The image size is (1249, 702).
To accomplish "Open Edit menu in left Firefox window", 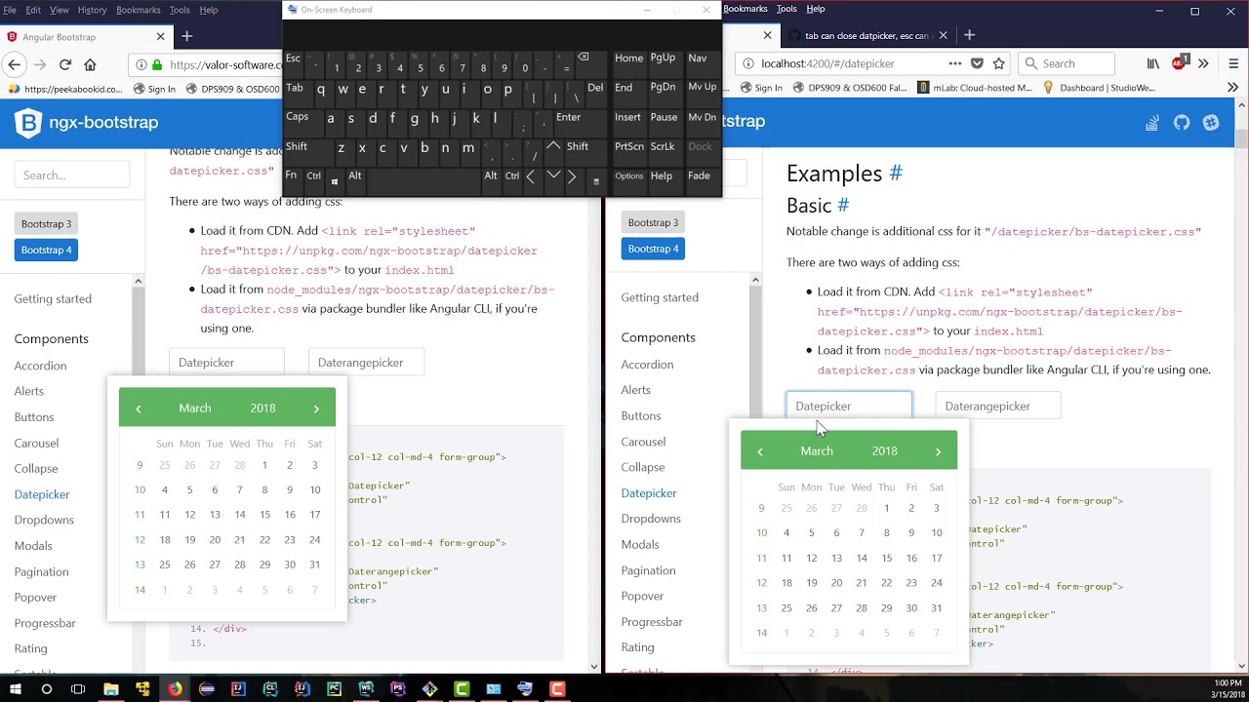I will 33,10.
